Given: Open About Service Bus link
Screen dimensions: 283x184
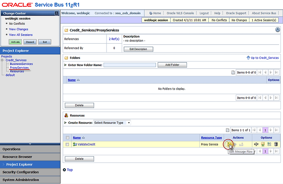Looking at the screenshot, I should 264,13.
